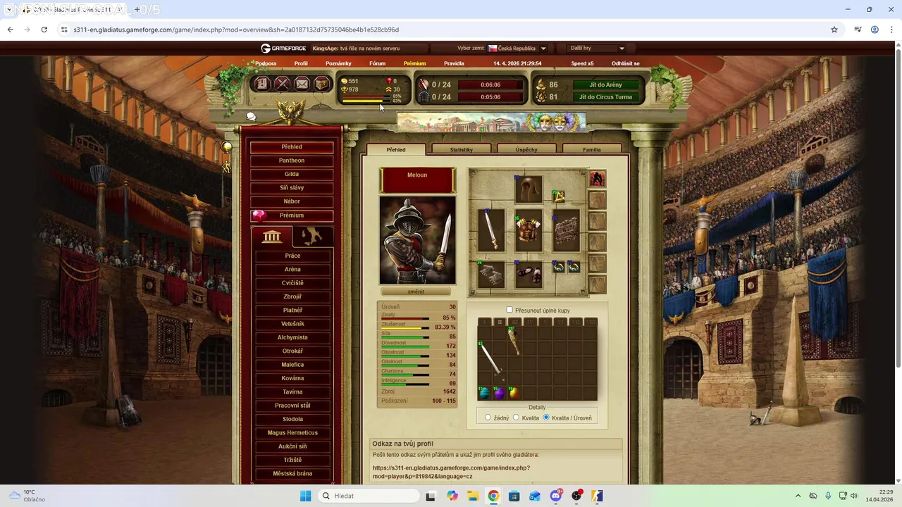Open the Windows Start menu

pyautogui.click(x=305, y=496)
